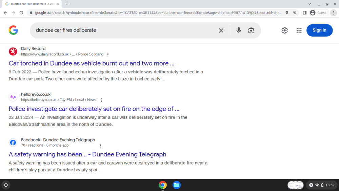Open Search by image camera icon
The width and height of the screenshot is (339, 191).
point(251,30)
